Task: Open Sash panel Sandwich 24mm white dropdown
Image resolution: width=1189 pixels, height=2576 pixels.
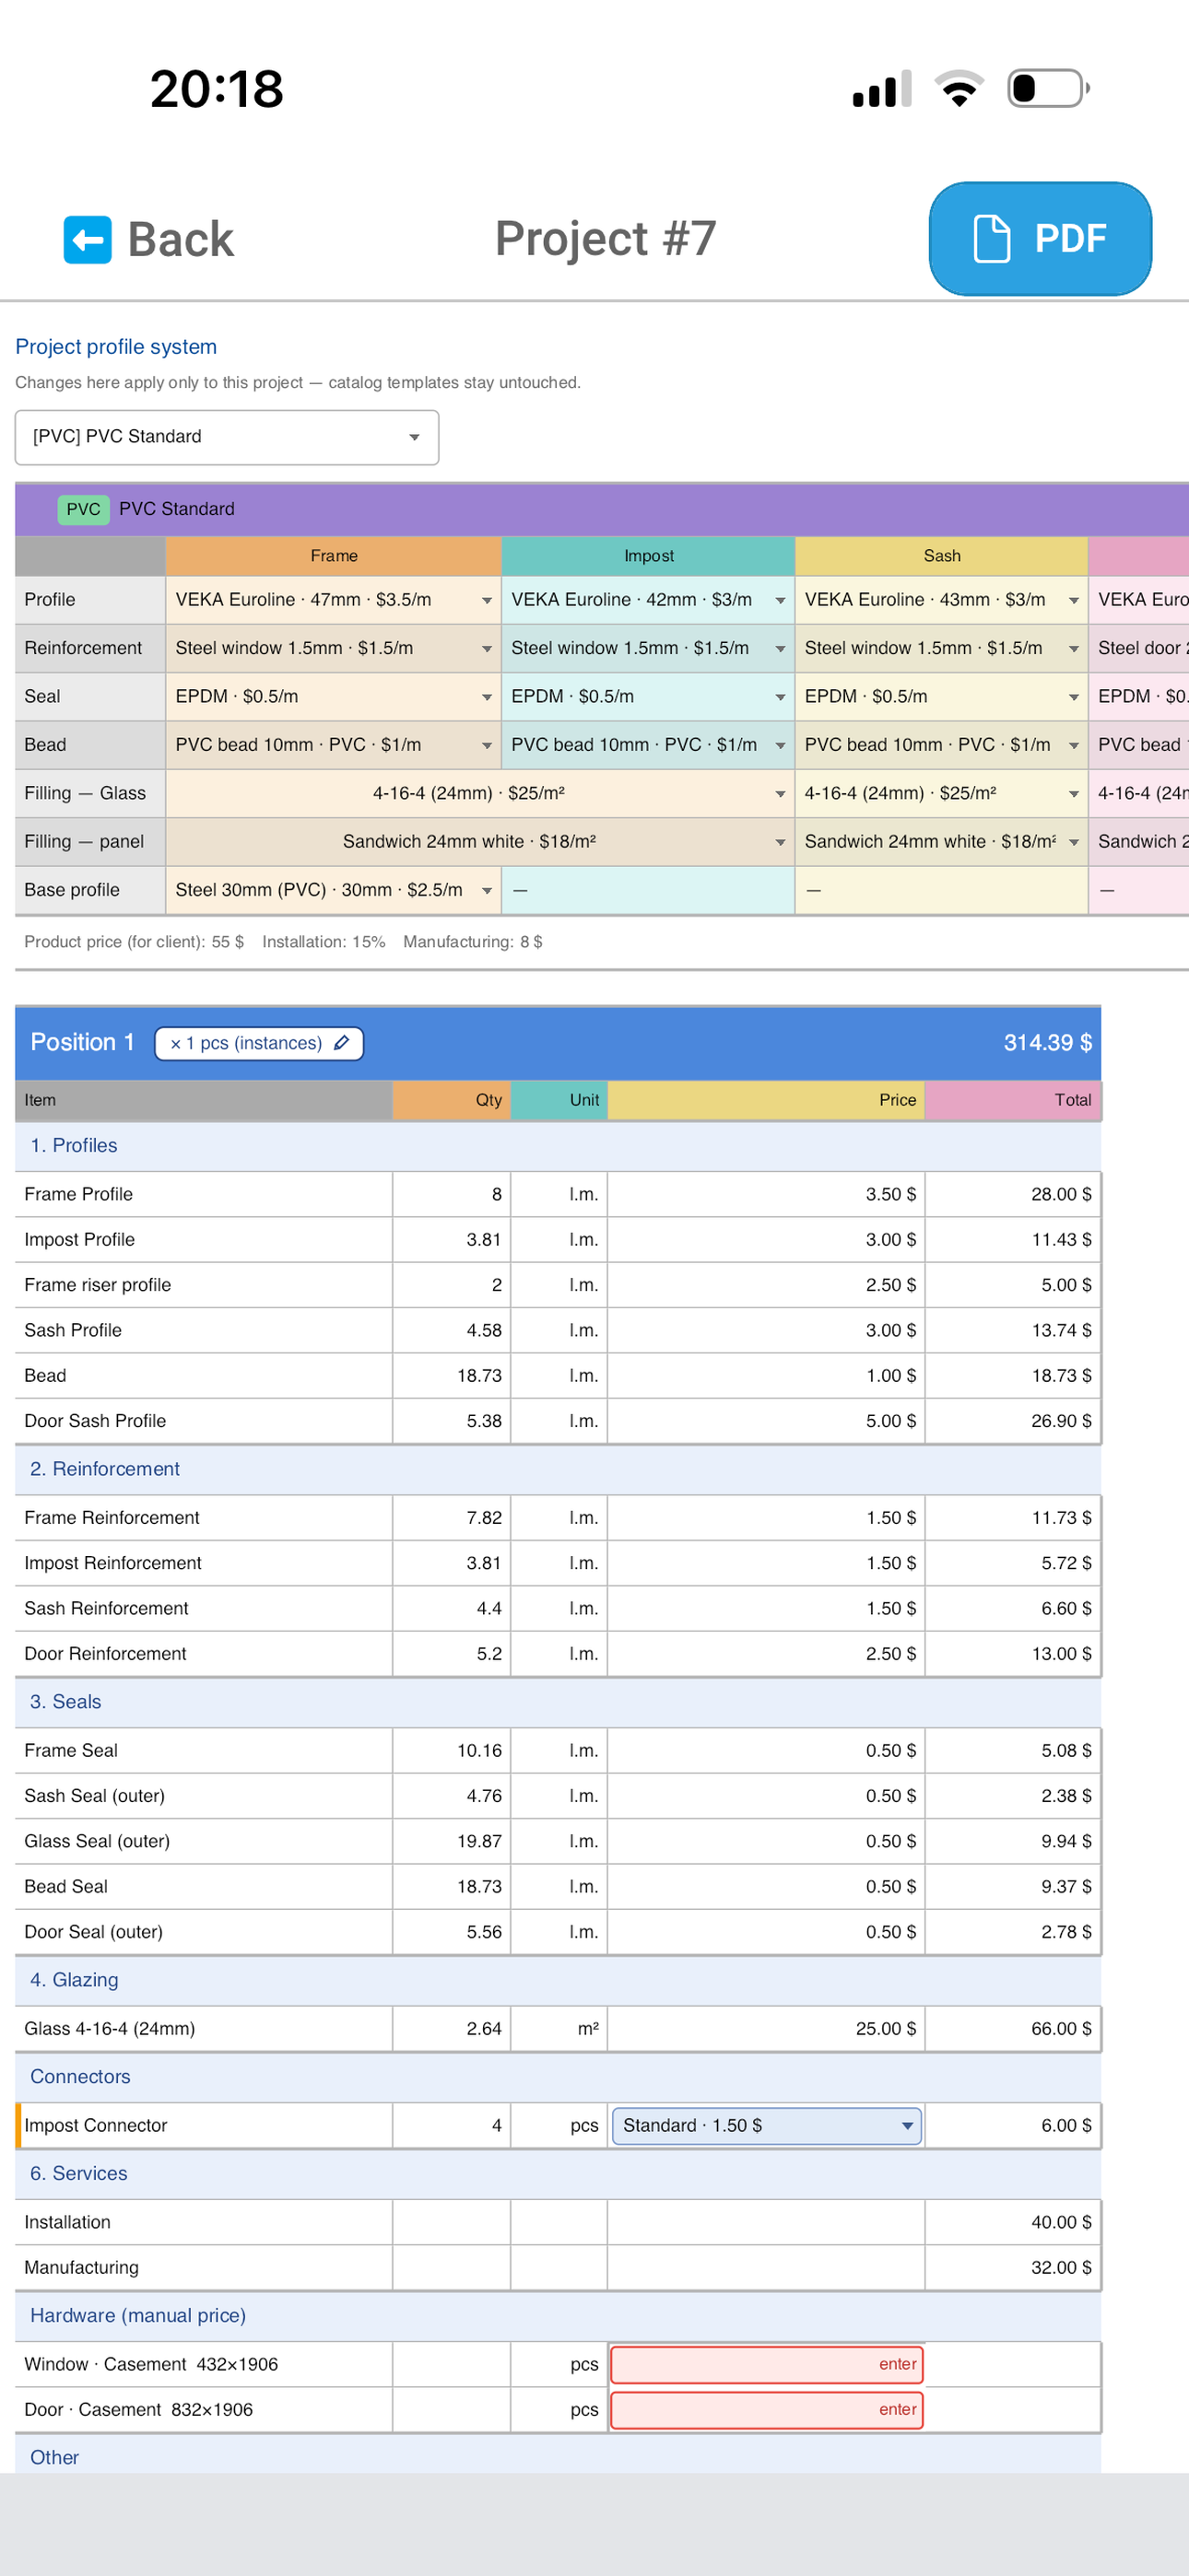Action: (x=942, y=842)
